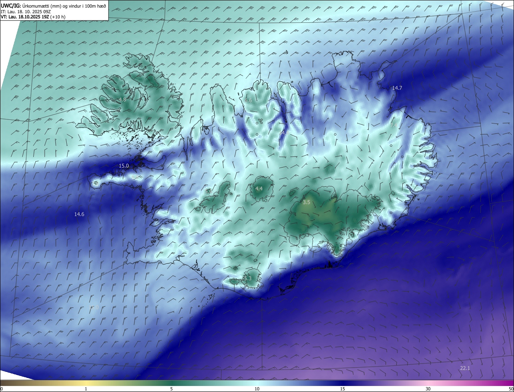Click the colorbar tick label "0"
The width and height of the screenshot is (514, 392).
click(x=2, y=389)
